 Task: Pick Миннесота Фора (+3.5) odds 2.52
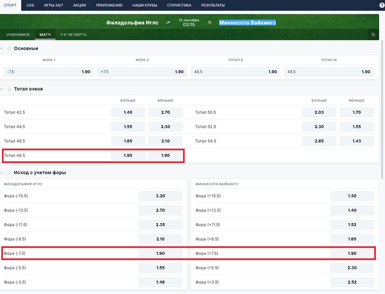pyautogui.click(x=352, y=282)
